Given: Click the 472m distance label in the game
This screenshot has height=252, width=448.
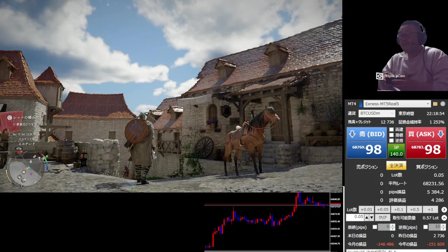Looking at the screenshot, I should [19, 149].
